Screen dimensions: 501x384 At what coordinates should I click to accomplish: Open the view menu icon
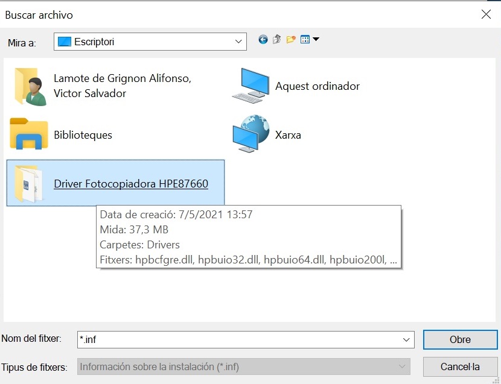tap(305, 39)
